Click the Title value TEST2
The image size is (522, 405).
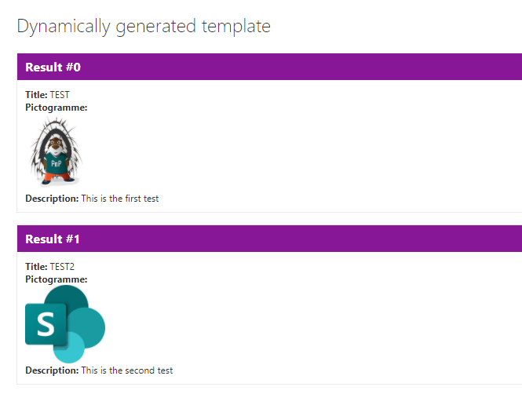(x=62, y=267)
